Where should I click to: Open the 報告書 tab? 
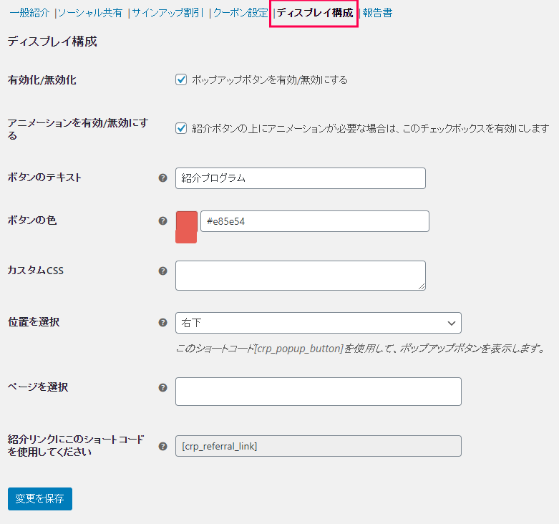click(x=377, y=13)
